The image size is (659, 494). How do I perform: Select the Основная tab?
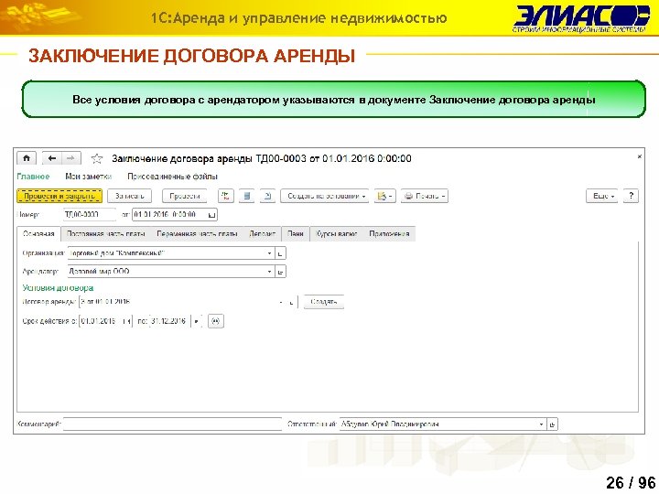tap(38, 233)
